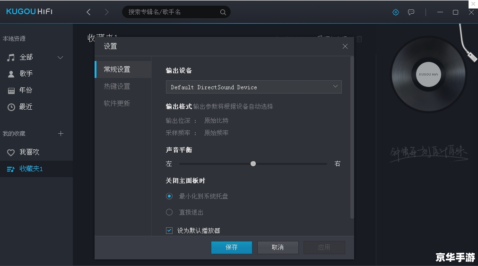Click the 原始比特 output depth value
The height and width of the screenshot is (266, 478).
pos(216,120)
